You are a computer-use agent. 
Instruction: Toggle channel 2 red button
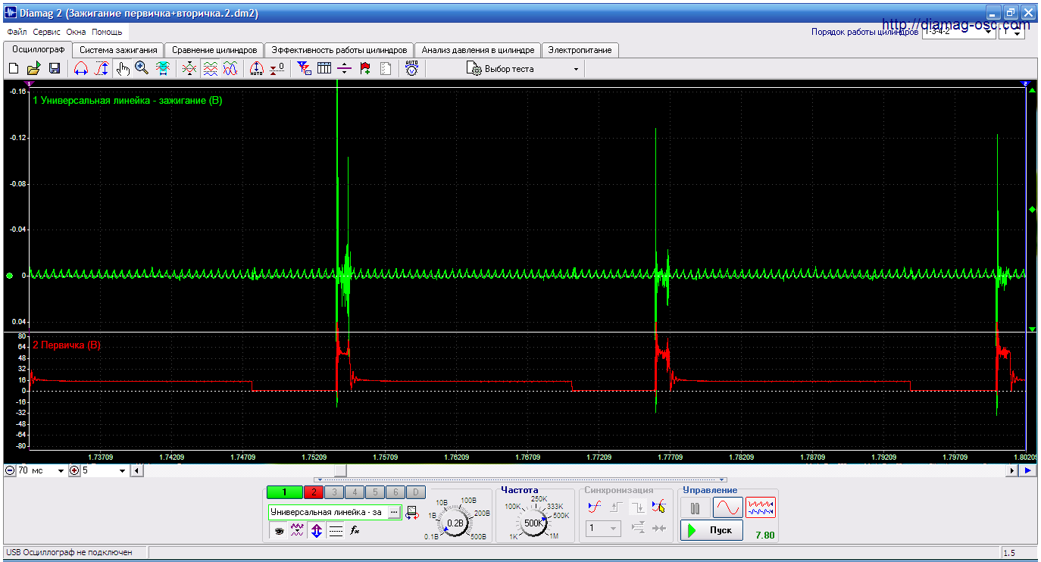pos(314,492)
